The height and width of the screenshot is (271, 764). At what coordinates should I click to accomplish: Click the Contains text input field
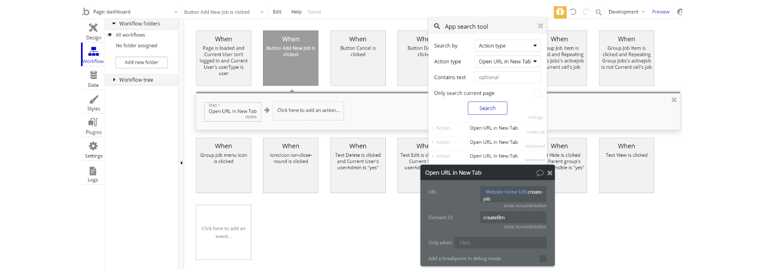(507, 78)
